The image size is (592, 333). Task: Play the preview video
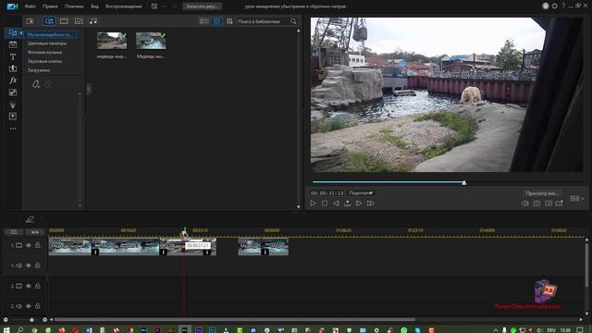click(313, 203)
